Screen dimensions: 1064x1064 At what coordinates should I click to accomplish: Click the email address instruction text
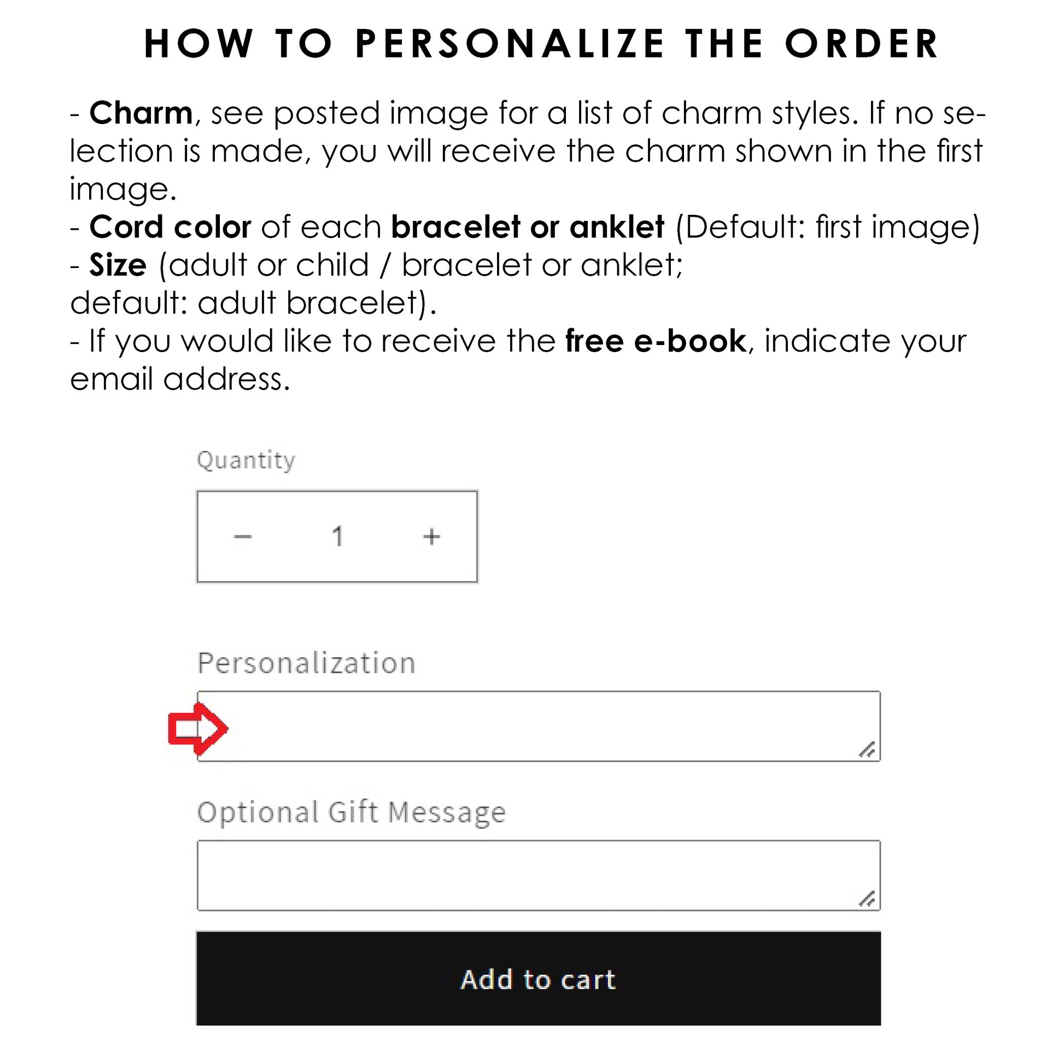pos(179,379)
